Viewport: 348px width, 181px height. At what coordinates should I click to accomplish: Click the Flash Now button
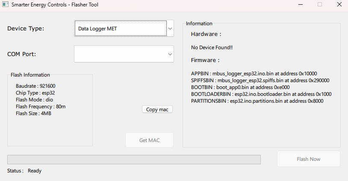click(x=309, y=159)
